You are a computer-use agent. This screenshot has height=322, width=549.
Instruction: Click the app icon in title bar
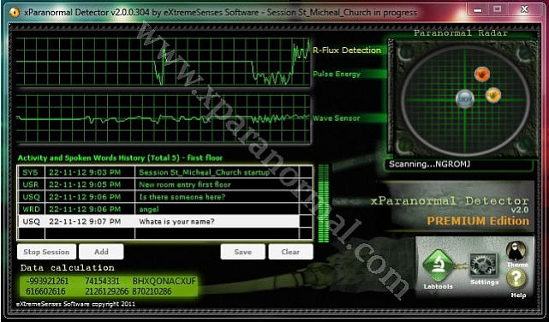pos(15,12)
